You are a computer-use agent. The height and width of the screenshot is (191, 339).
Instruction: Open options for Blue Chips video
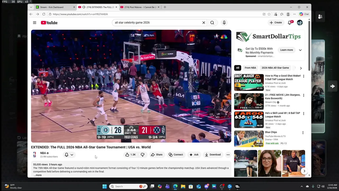303,133
